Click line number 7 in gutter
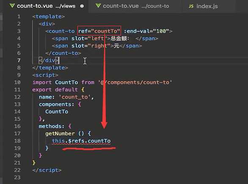 19,60
